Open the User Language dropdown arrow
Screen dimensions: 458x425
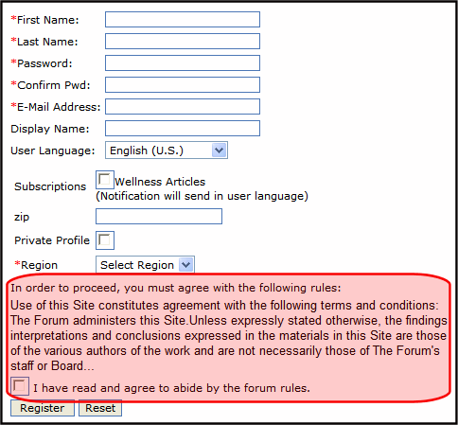coord(220,151)
